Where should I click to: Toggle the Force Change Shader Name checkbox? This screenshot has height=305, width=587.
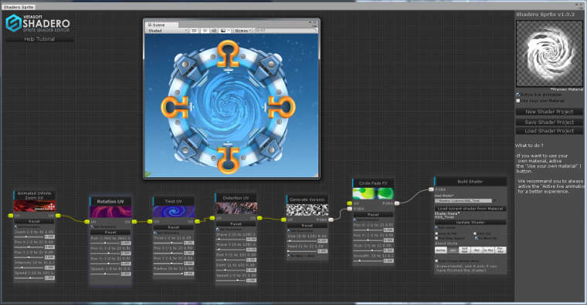[x=436, y=261]
